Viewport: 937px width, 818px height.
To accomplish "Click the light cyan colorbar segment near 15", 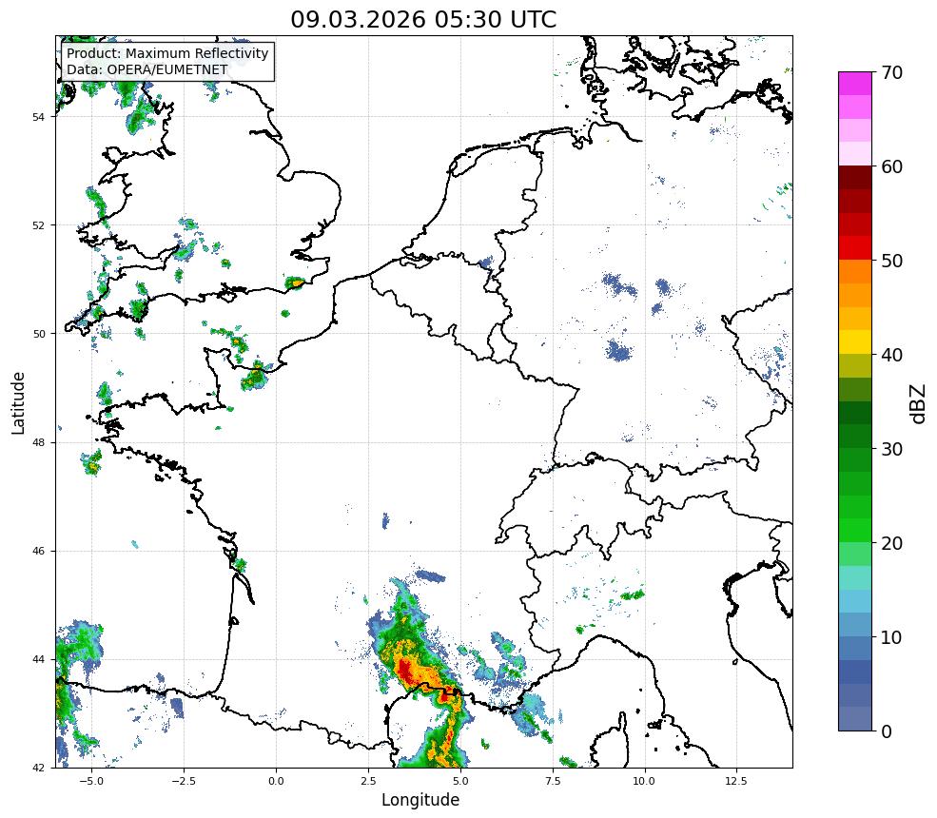I will pyautogui.click(x=855, y=602).
